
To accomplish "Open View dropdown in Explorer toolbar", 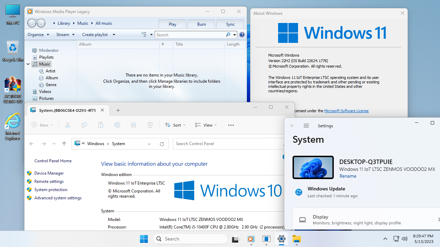I will tap(206, 125).
